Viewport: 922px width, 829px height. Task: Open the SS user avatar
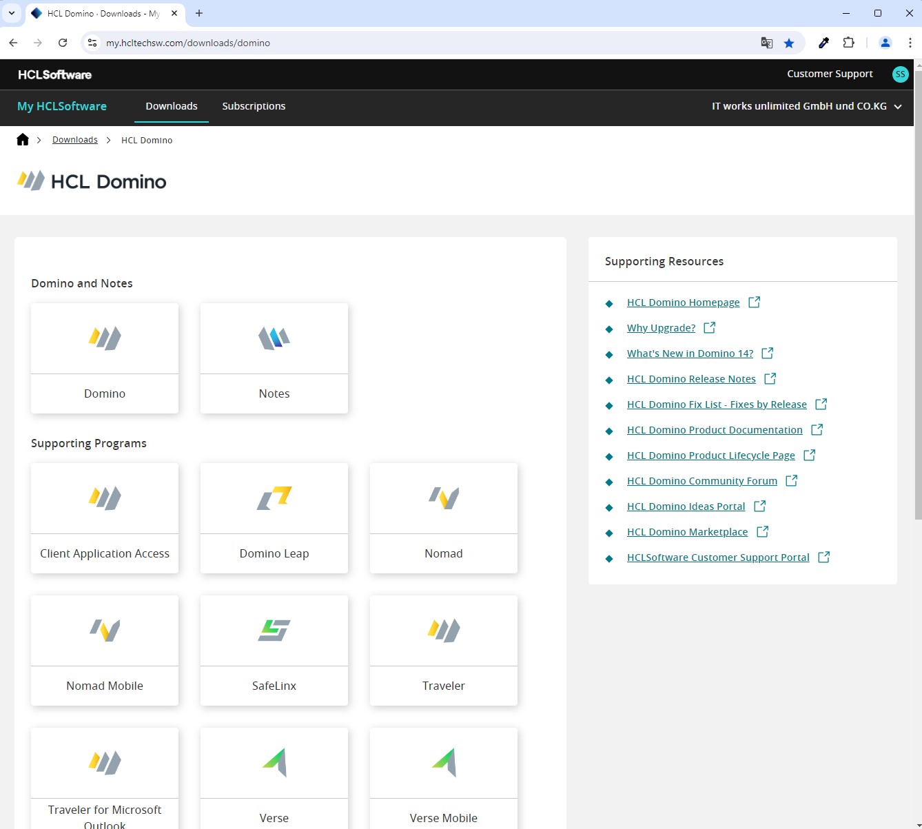900,74
